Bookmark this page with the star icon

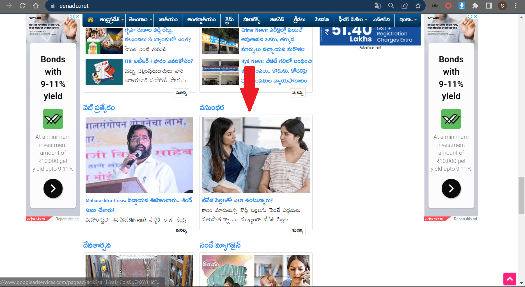[x=418, y=6]
